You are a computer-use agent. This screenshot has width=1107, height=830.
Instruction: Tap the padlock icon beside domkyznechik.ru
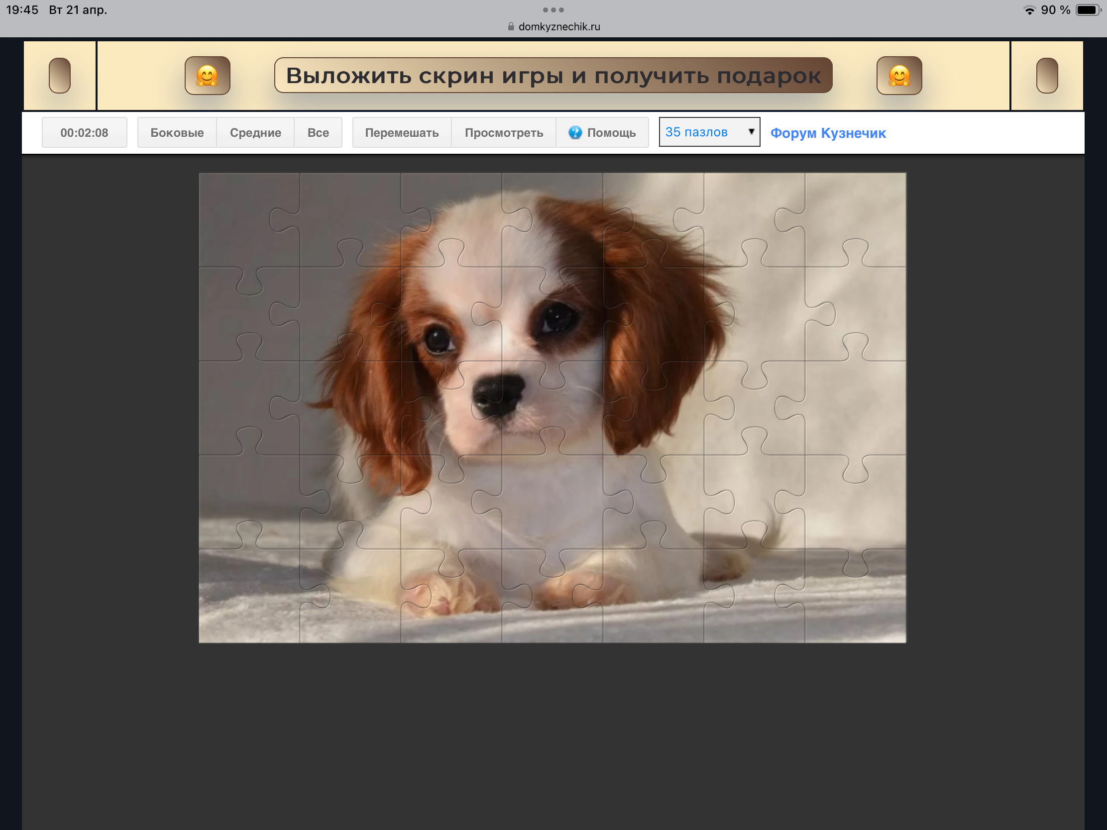click(x=511, y=26)
